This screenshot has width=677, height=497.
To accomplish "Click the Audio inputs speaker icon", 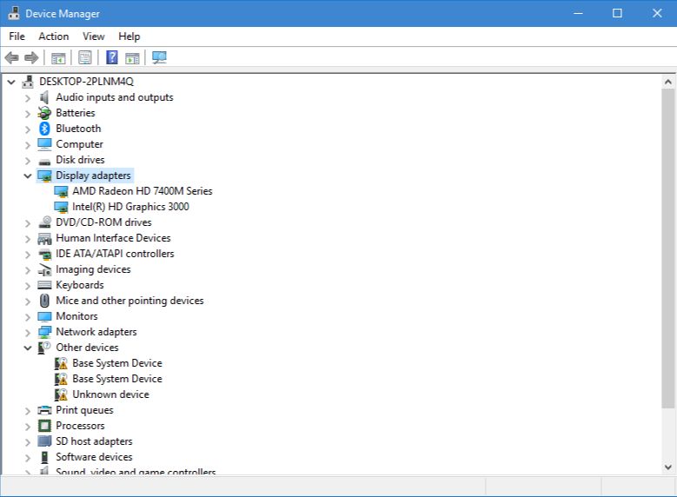I will click(x=44, y=97).
